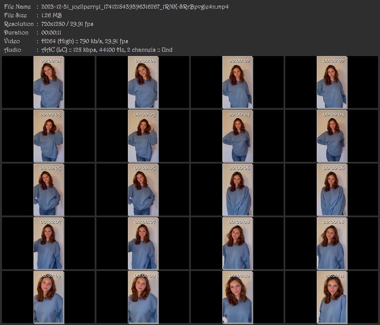Viewport: 380px width, 325px height.
Task: Click the first thumbnail stamped 00:00:03
Action: coord(48,136)
